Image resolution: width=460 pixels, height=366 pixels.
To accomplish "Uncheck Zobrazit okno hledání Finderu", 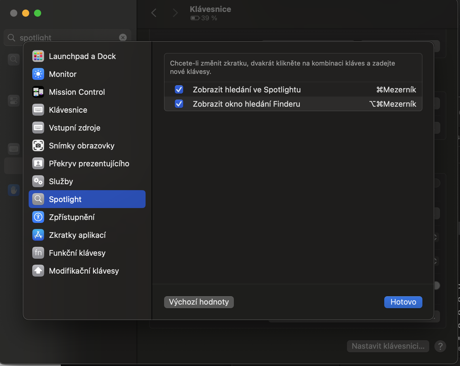I will 179,104.
